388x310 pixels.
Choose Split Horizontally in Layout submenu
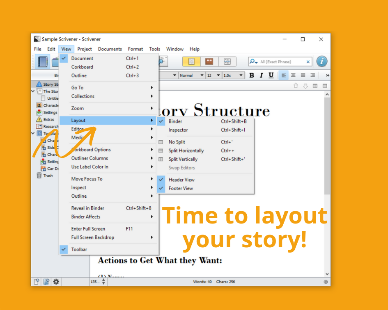pyautogui.click(x=205, y=150)
